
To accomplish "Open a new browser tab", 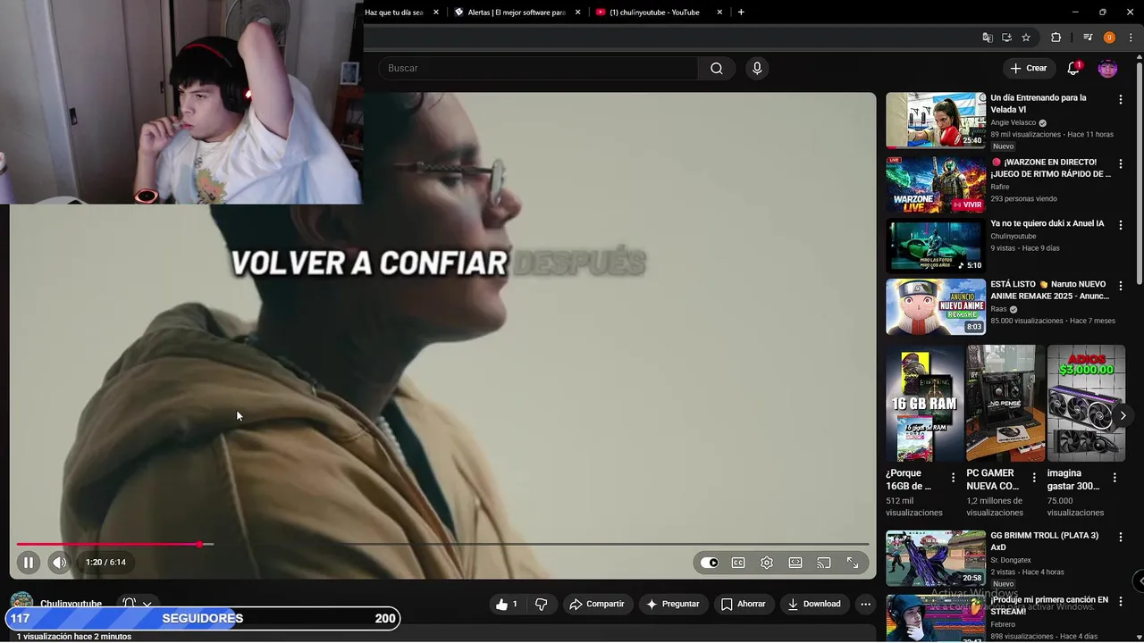I will [741, 13].
